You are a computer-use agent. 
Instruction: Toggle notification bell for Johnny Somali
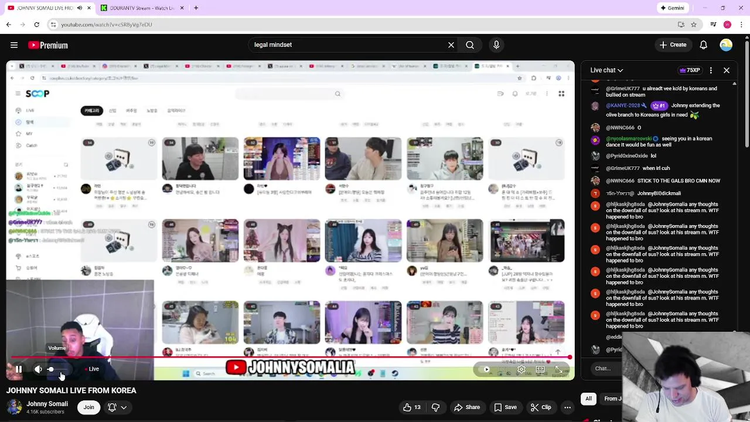click(x=112, y=407)
